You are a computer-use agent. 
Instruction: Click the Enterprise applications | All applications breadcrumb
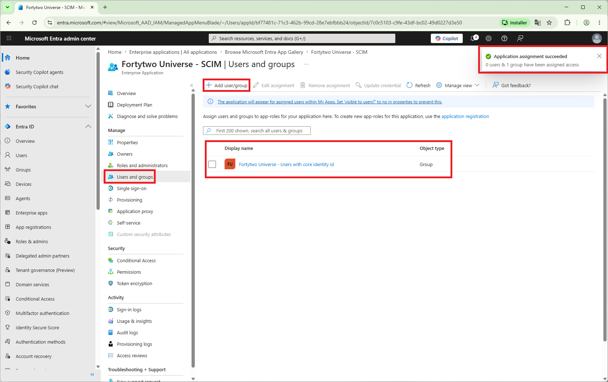(x=173, y=52)
